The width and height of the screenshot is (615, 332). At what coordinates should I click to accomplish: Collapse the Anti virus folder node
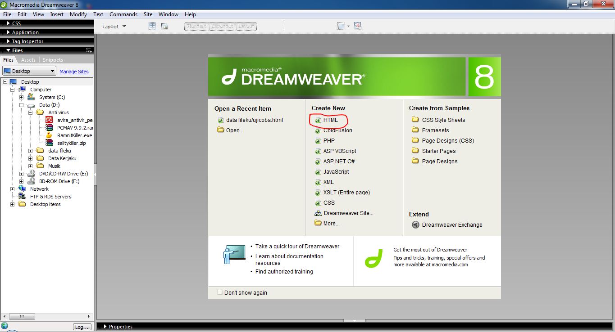30,112
